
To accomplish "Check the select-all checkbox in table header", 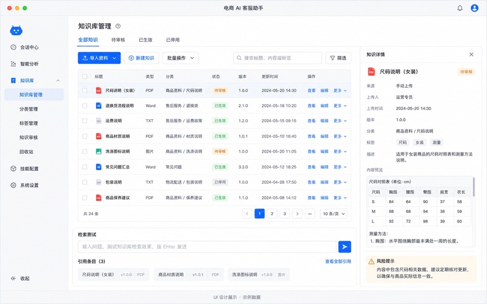I will [x=85, y=77].
